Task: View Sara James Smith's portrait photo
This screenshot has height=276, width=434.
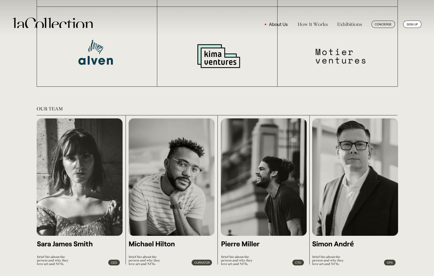Action: (x=80, y=177)
